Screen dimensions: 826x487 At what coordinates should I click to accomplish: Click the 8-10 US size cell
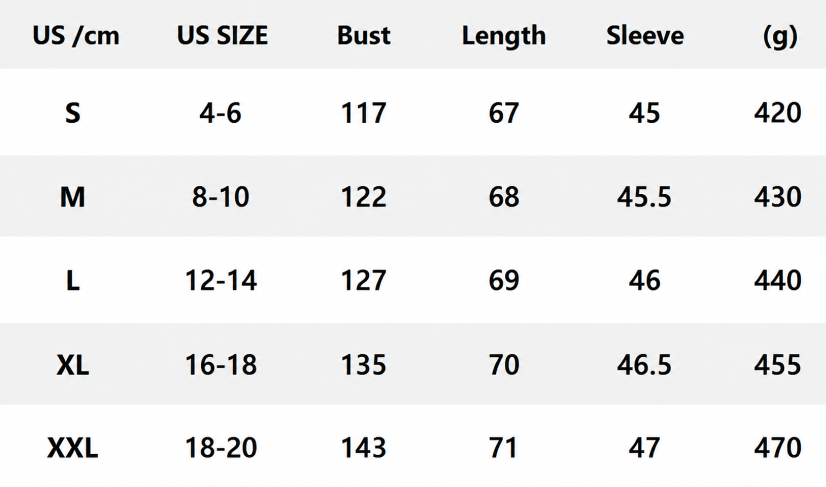221,197
